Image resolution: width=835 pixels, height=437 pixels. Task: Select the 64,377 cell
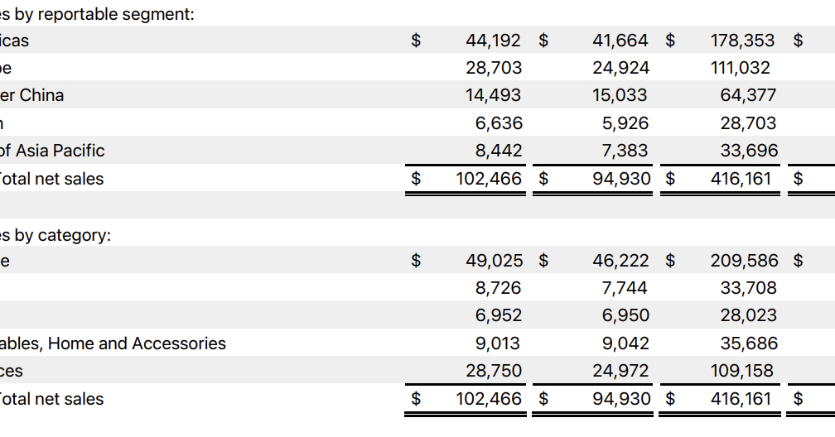[x=748, y=95]
